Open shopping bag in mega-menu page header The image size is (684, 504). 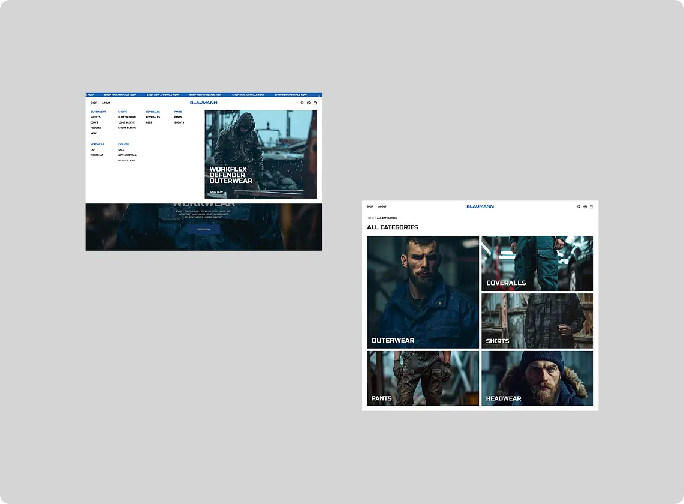(315, 103)
